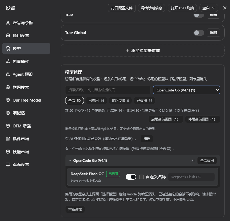Switch to Agent 预设 section
The width and height of the screenshot is (230, 221).
point(26,74)
